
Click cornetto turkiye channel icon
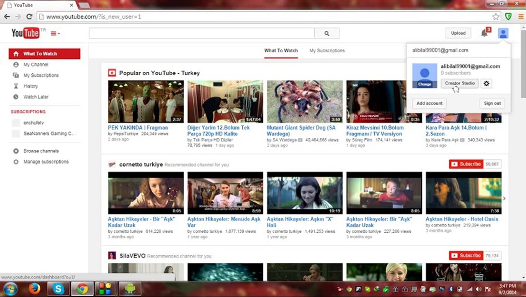112,164
